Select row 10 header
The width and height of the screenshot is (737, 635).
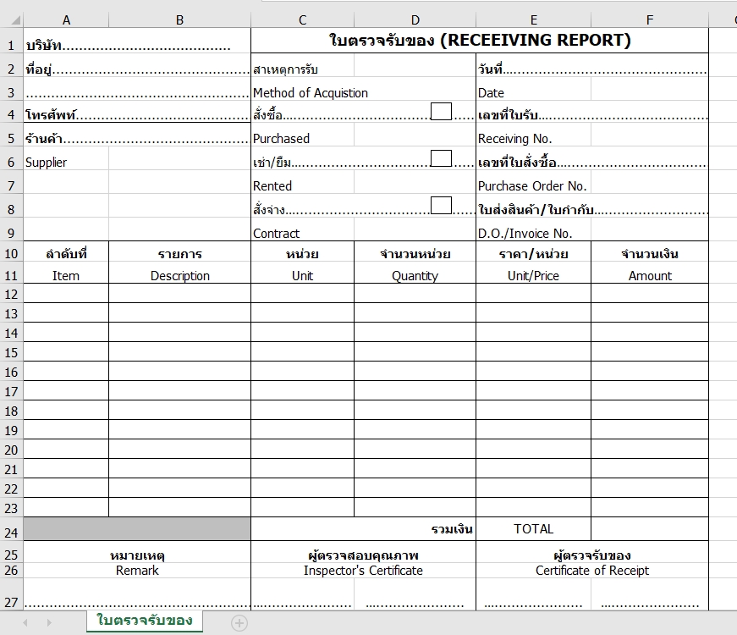[x=11, y=253]
